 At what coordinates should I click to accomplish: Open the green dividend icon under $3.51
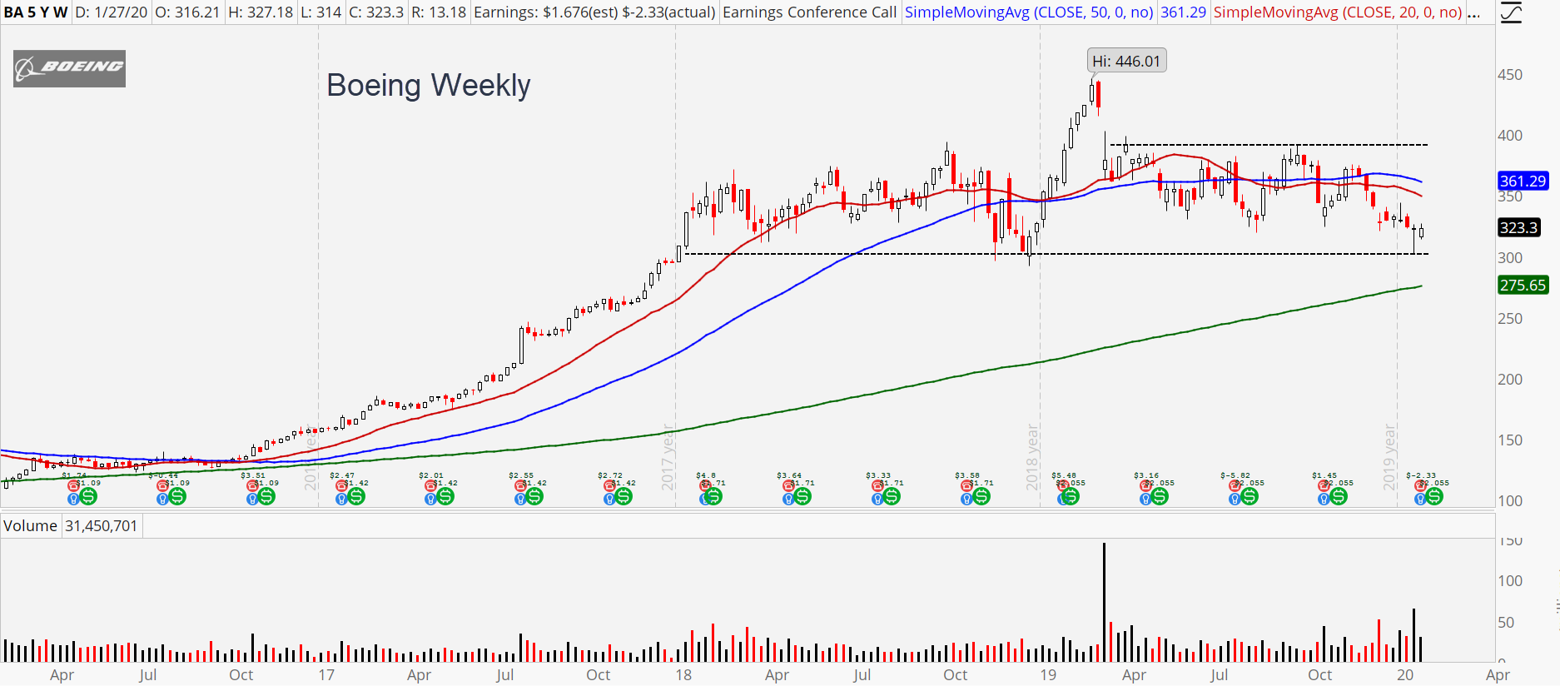tap(266, 497)
